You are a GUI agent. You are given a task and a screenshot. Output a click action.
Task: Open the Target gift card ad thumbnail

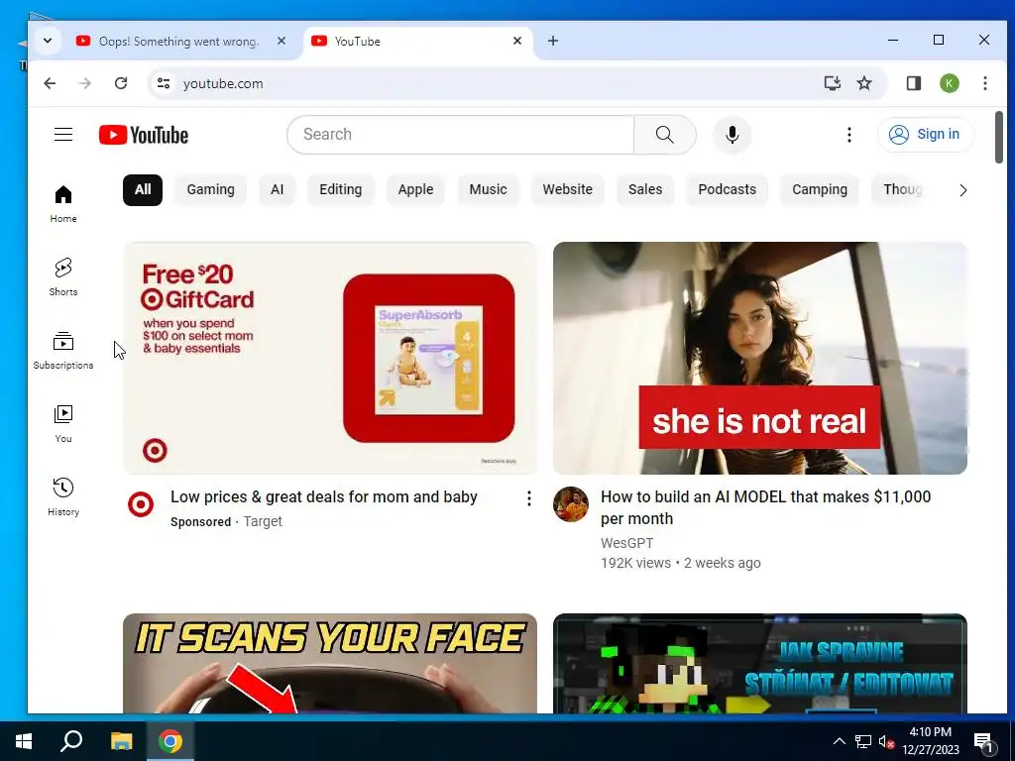(x=330, y=358)
